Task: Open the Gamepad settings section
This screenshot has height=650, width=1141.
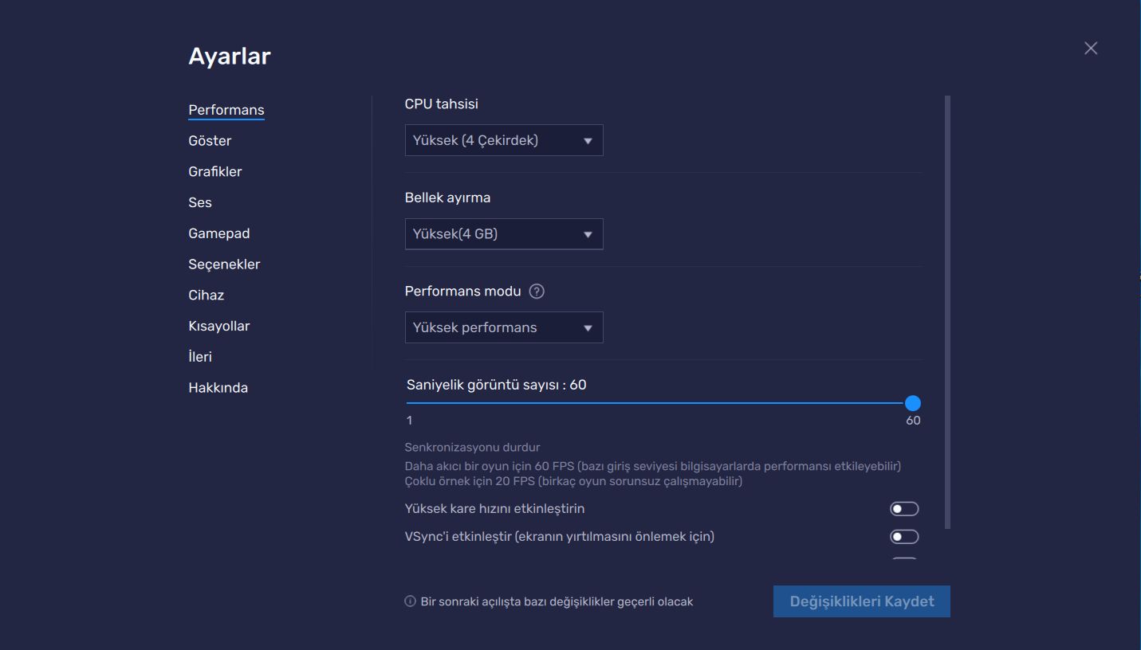Action: 219,233
